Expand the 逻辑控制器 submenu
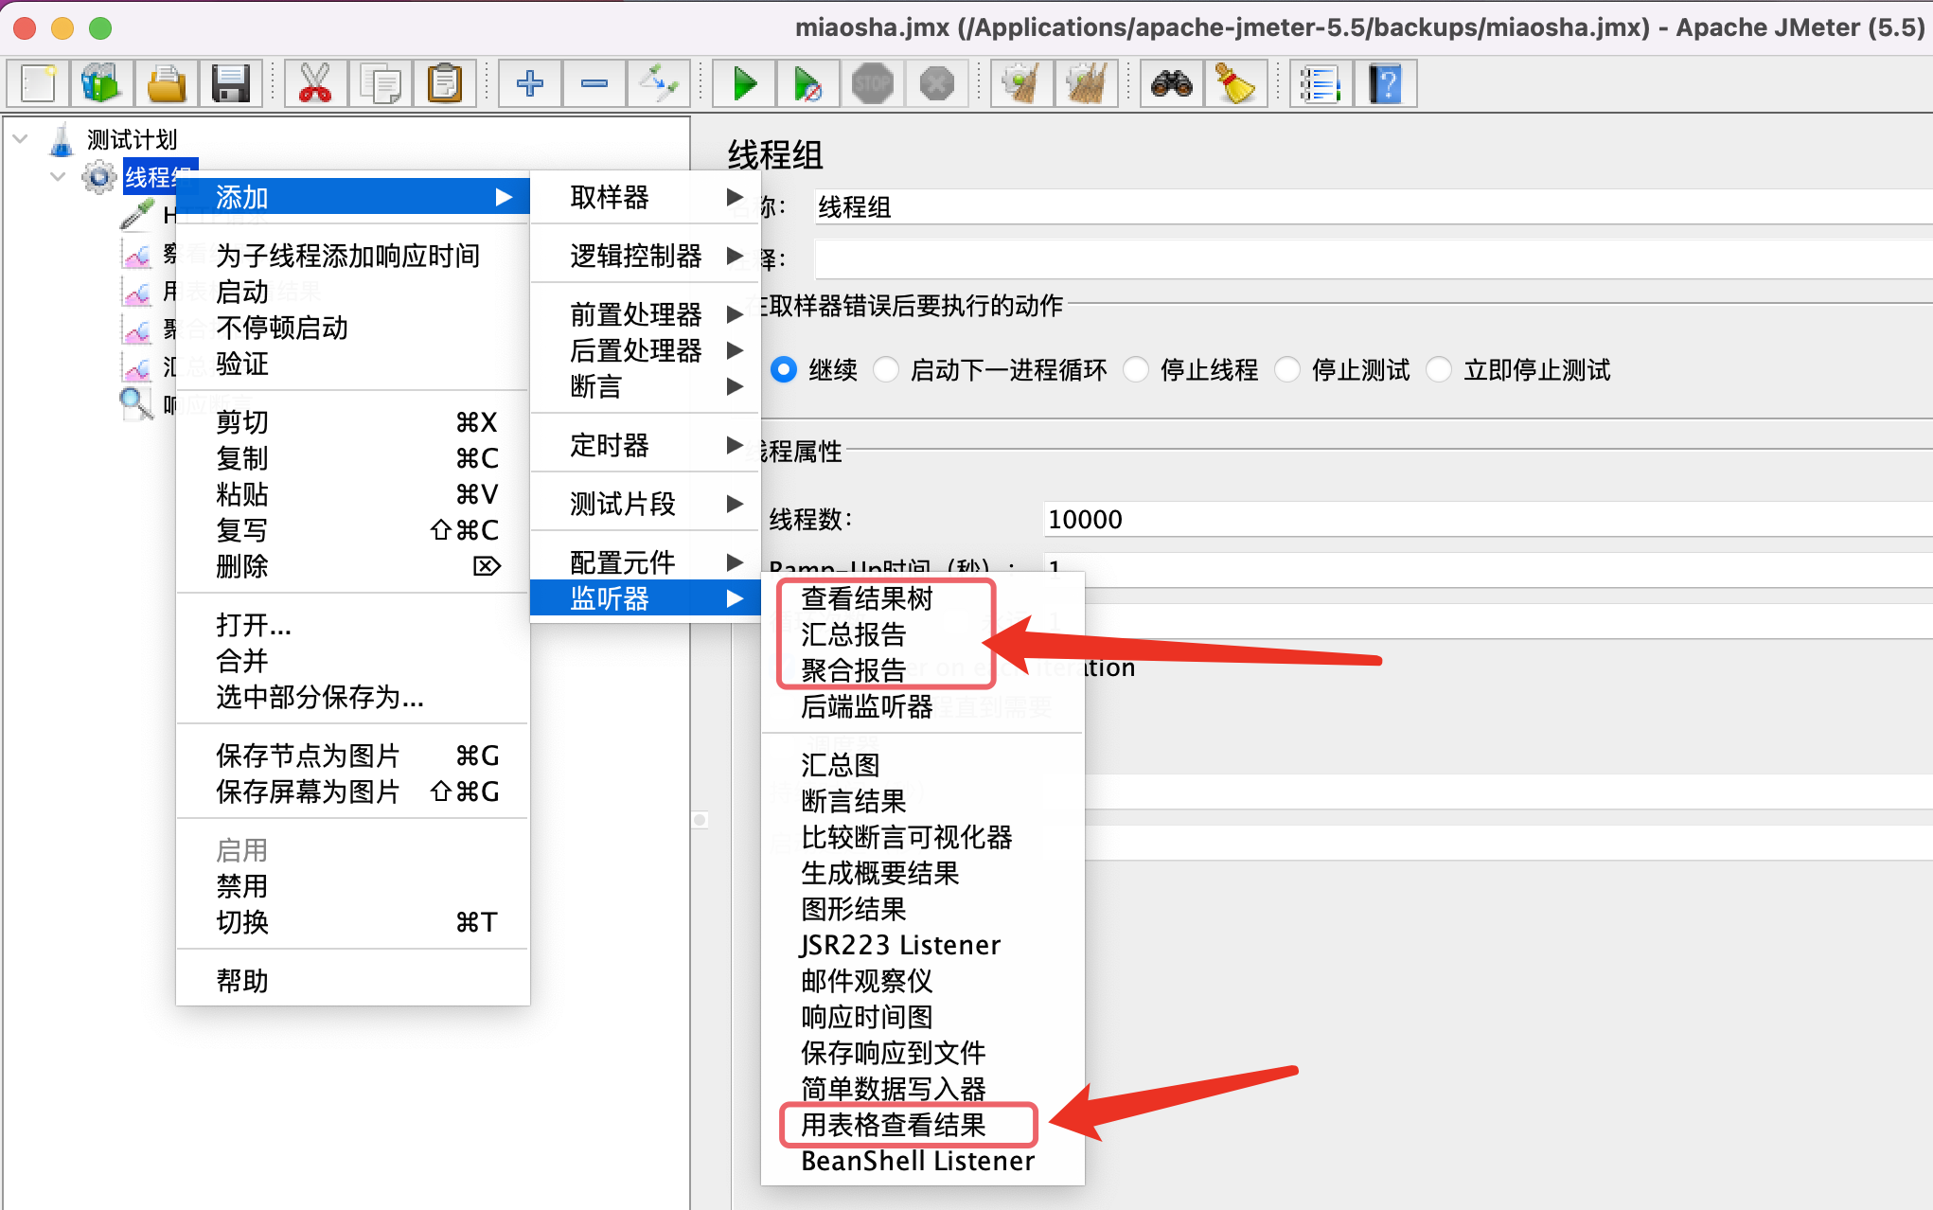The height and width of the screenshot is (1210, 1933). (x=646, y=256)
